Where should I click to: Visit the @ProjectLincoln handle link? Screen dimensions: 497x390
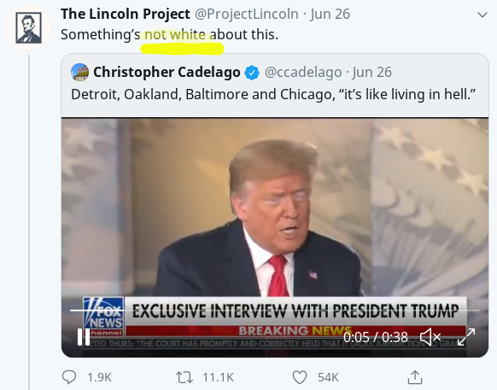point(246,15)
